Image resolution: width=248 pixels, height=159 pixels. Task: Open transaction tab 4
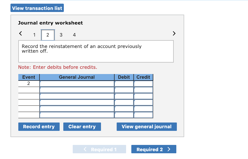74,35
